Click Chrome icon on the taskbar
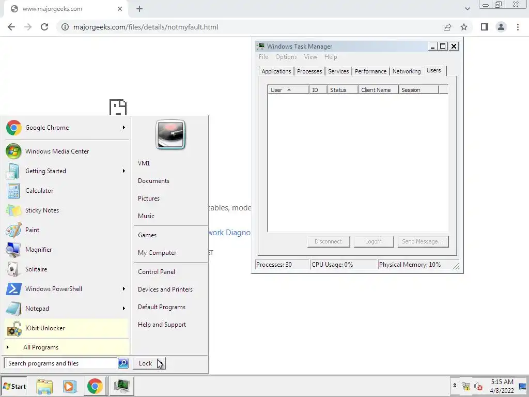This screenshot has height=397, width=529. (x=95, y=386)
